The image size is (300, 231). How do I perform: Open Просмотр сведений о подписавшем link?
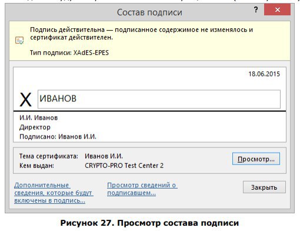click(142, 189)
